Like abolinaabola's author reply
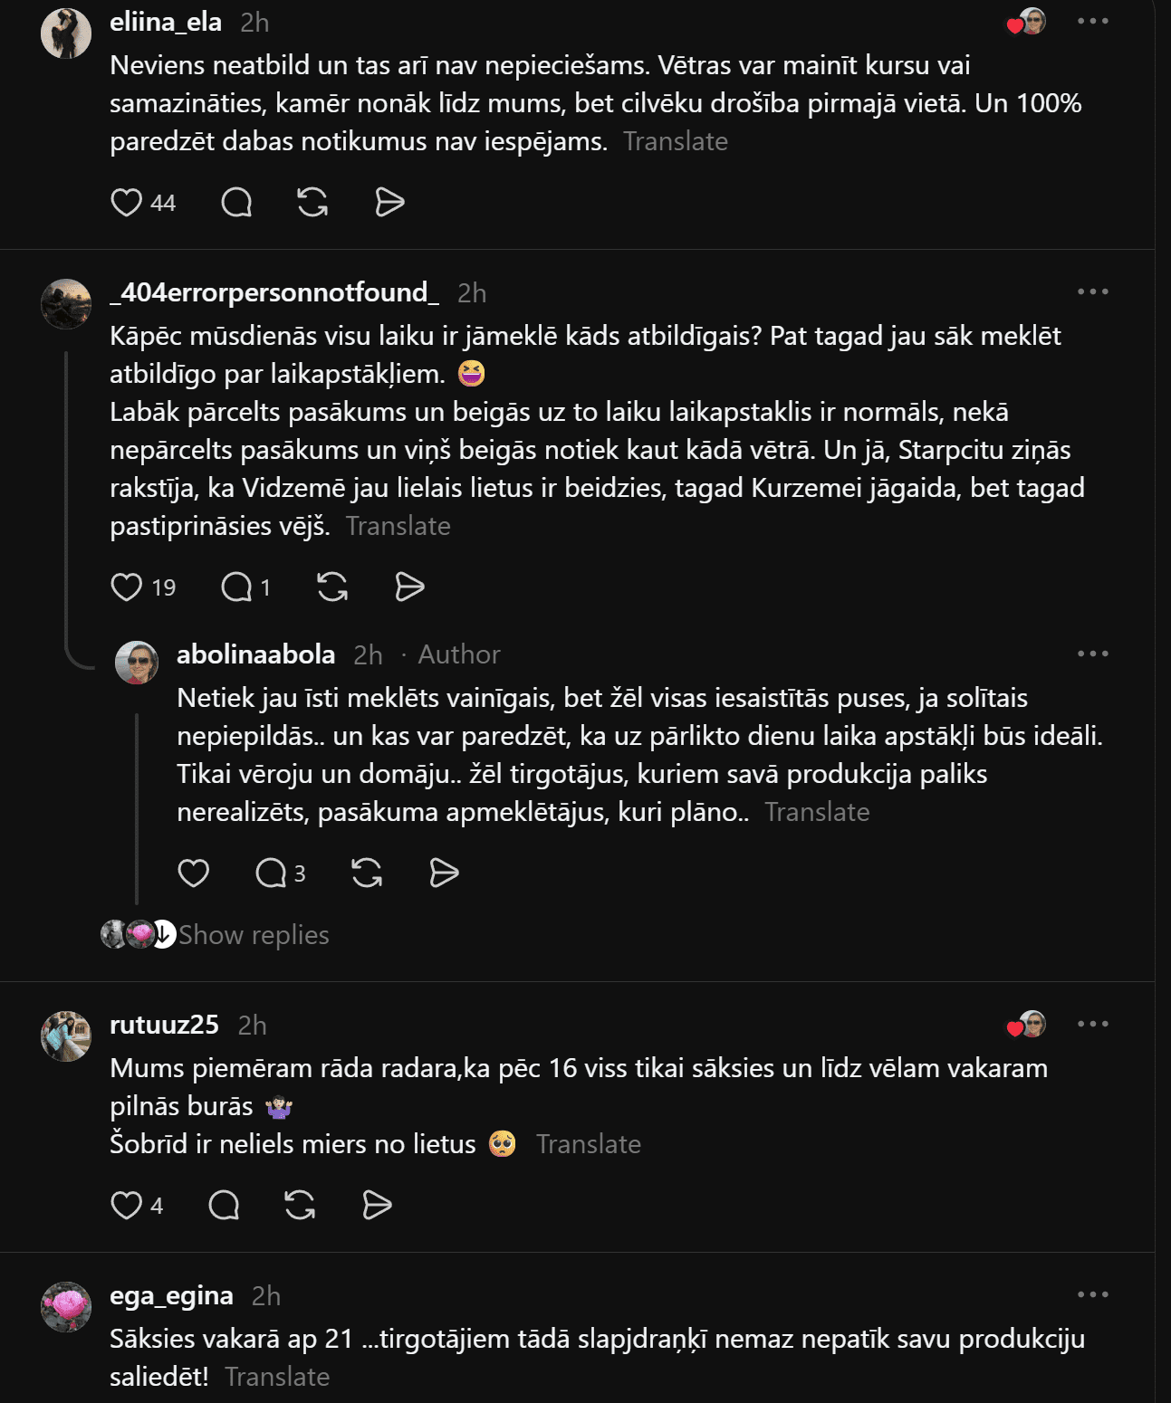1171x1403 pixels. [193, 873]
